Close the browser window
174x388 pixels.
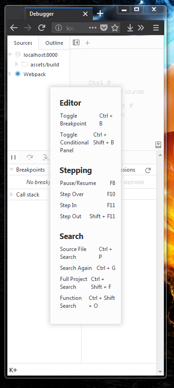[x=154, y=10]
